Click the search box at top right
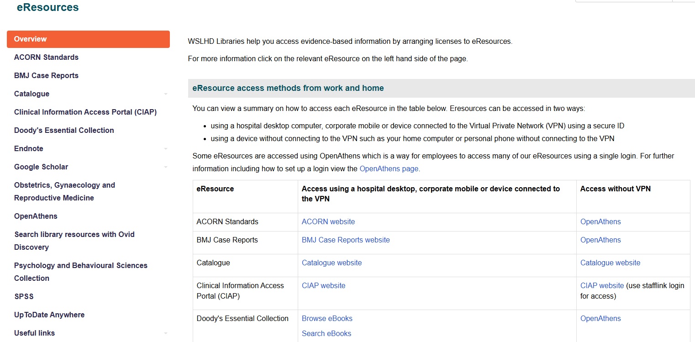 click(x=623, y=1)
